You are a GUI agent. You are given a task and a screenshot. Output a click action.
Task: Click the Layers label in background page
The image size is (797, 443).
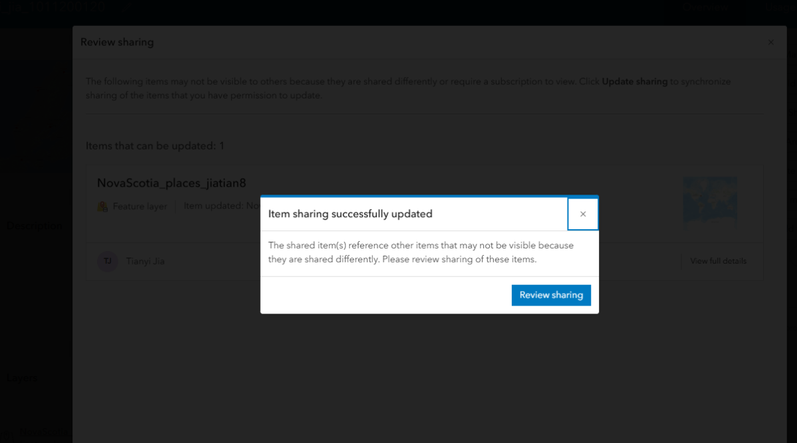[x=22, y=378]
